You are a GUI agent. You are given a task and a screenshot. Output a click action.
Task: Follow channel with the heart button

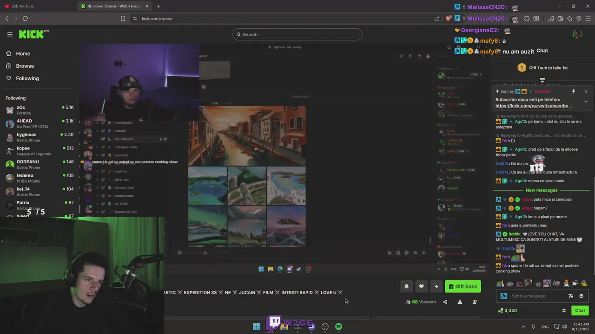point(421,286)
